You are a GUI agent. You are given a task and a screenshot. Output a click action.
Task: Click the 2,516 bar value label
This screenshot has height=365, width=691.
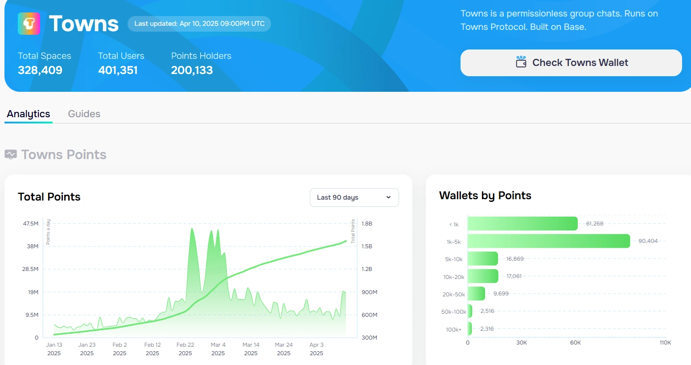pos(487,311)
